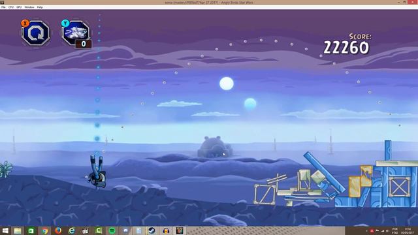Click the restart level button
This screenshot has width=418, height=235.
[36, 33]
